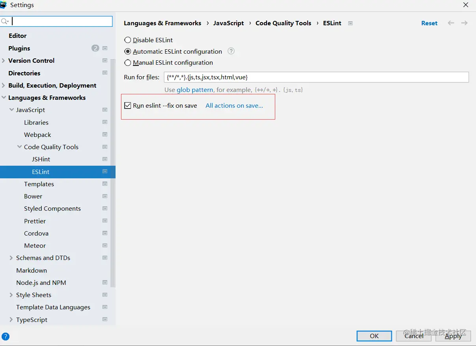Click project icon on ESLint tree row
The width and height of the screenshot is (476, 346).
pyautogui.click(x=105, y=172)
